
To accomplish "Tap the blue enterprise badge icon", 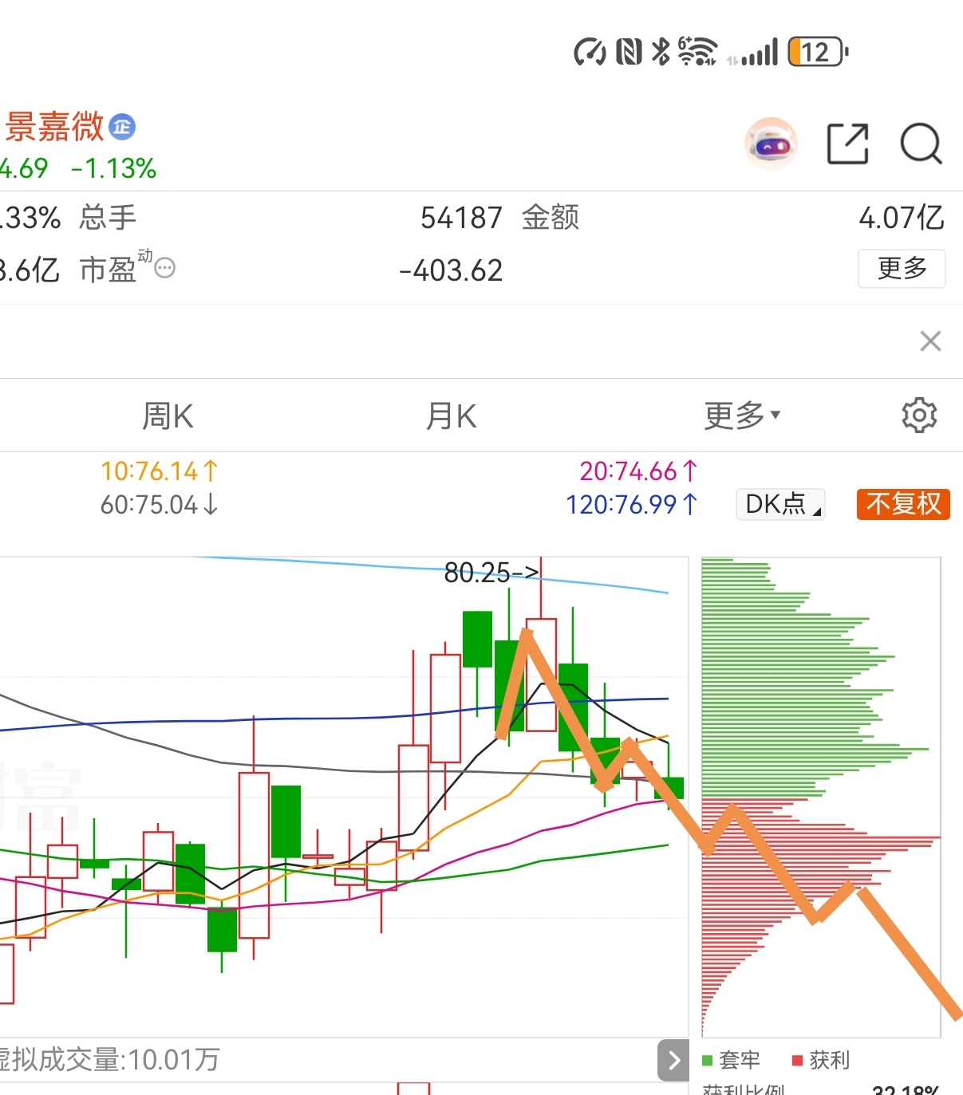I will pyautogui.click(x=122, y=127).
